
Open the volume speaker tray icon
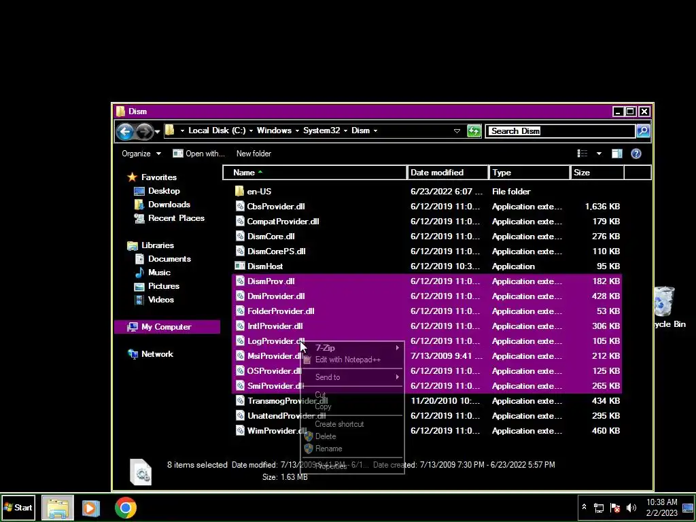tap(631, 507)
